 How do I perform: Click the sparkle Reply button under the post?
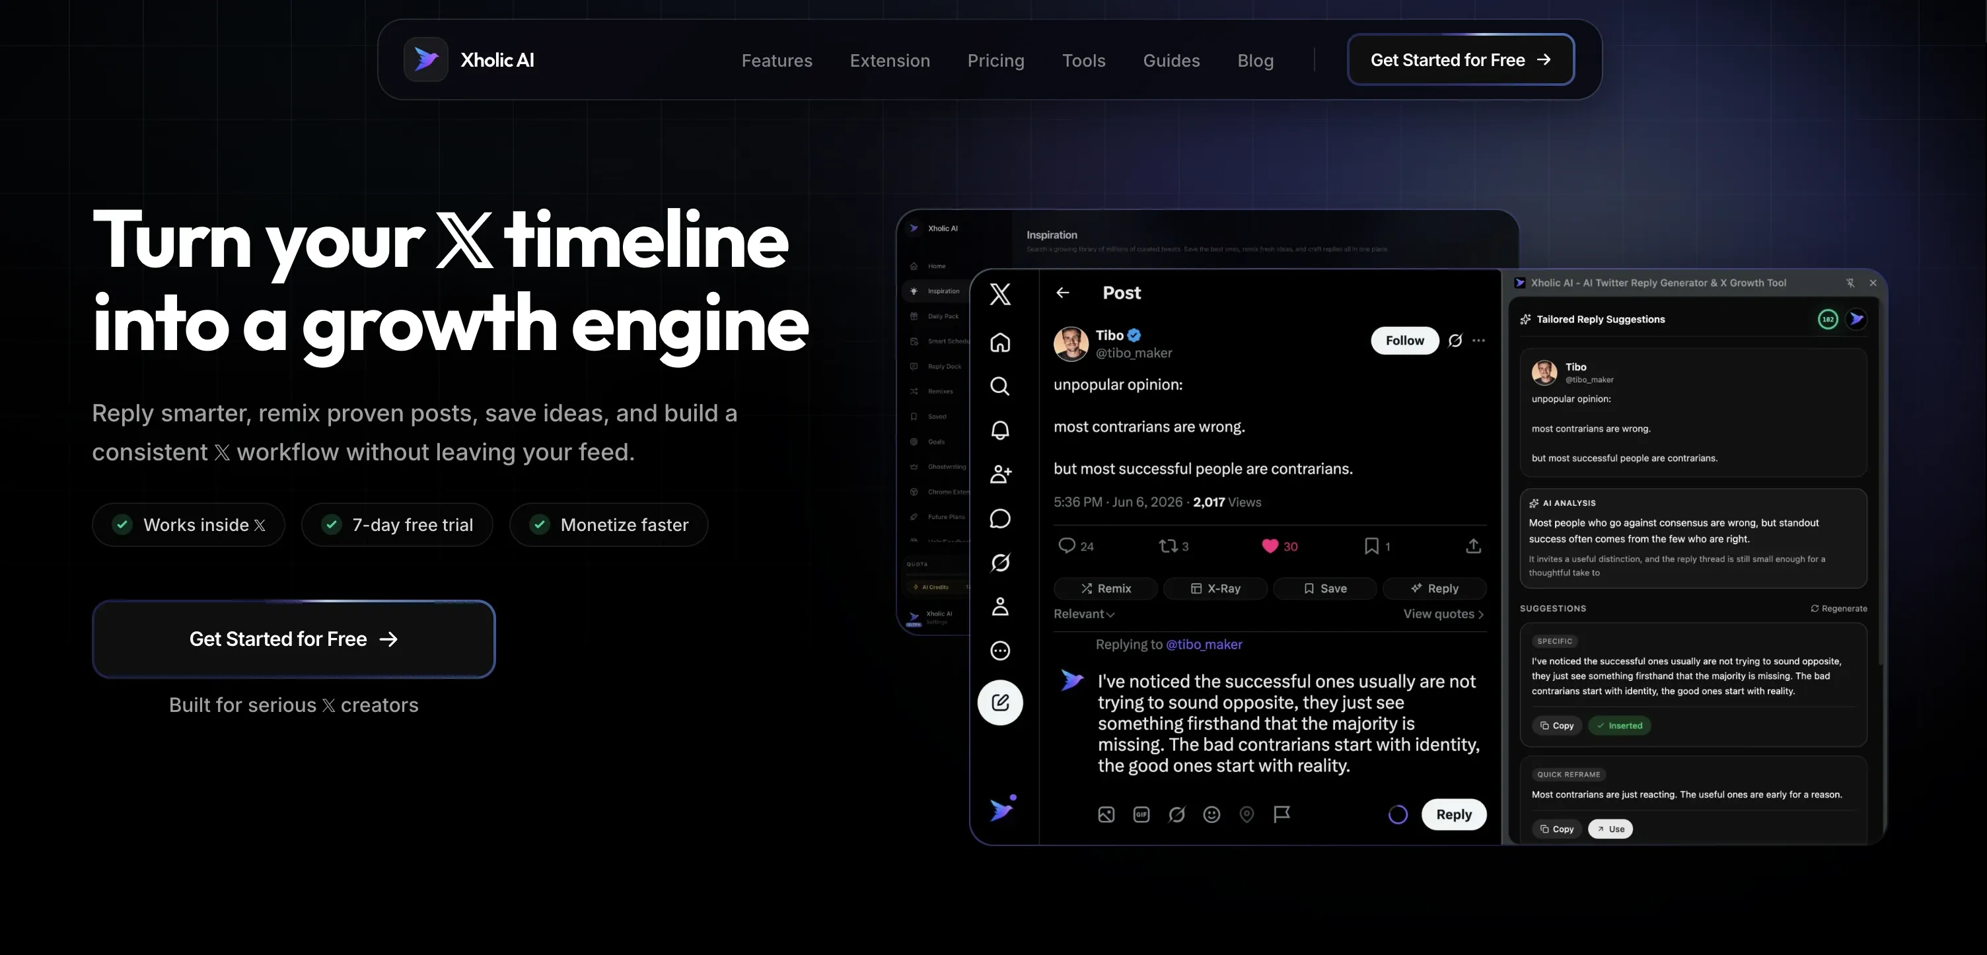(x=1434, y=588)
